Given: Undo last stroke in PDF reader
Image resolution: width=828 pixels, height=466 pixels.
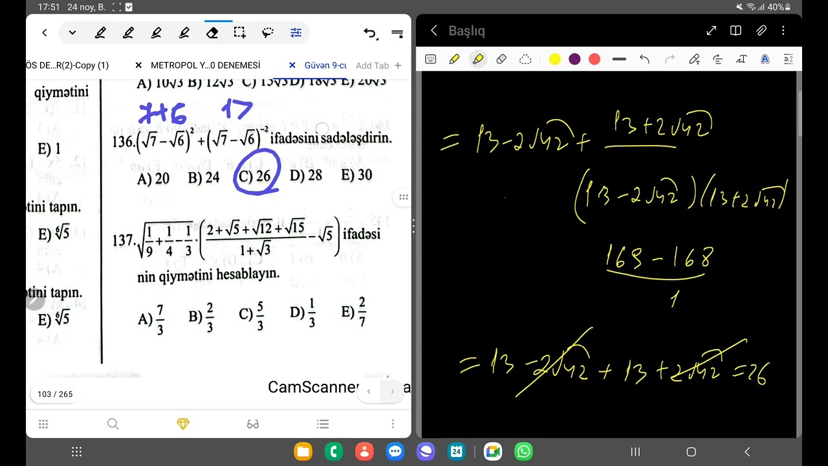Looking at the screenshot, I should (369, 32).
